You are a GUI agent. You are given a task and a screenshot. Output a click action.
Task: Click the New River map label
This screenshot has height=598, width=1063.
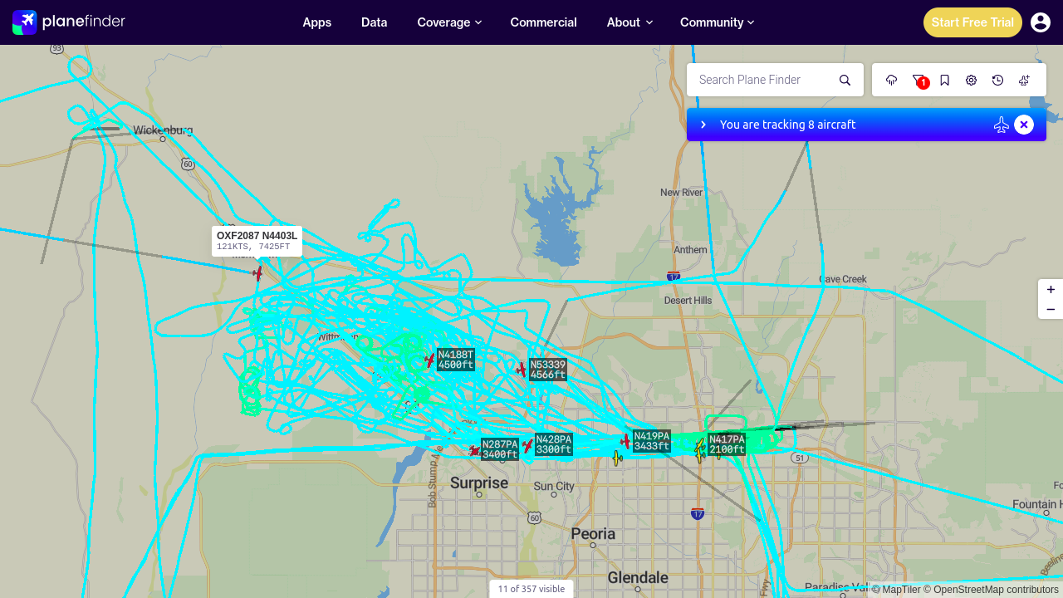(682, 193)
